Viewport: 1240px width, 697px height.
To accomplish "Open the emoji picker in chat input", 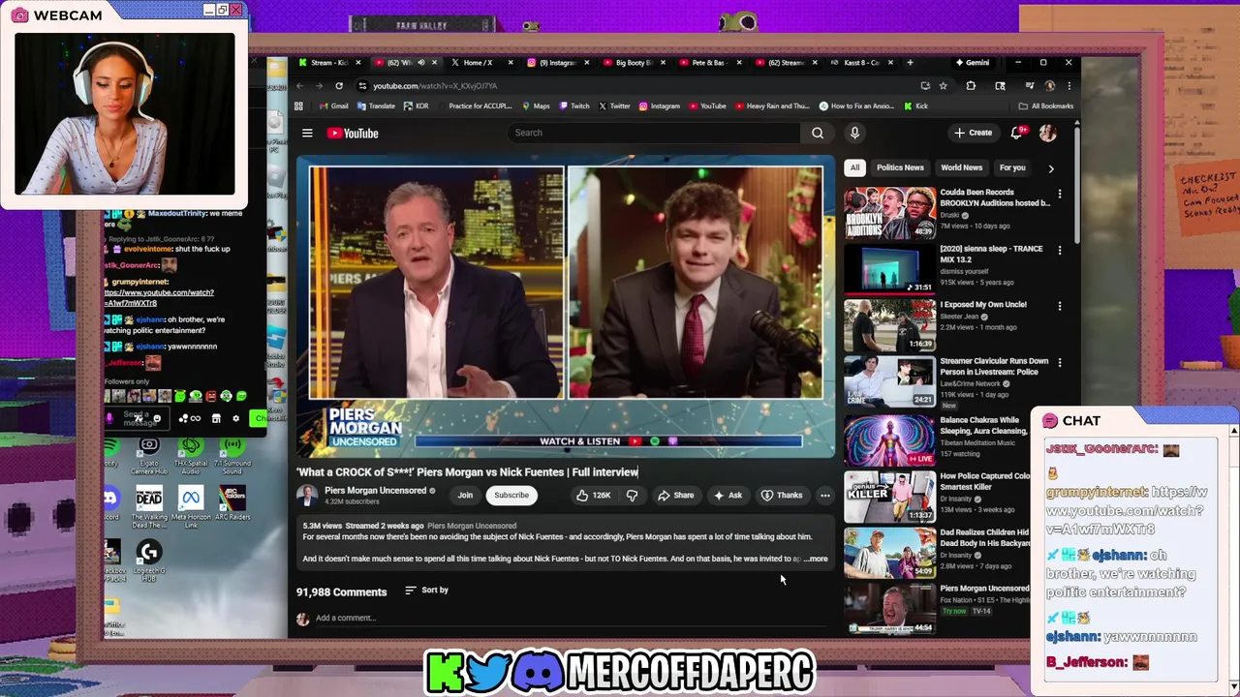I will (157, 418).
